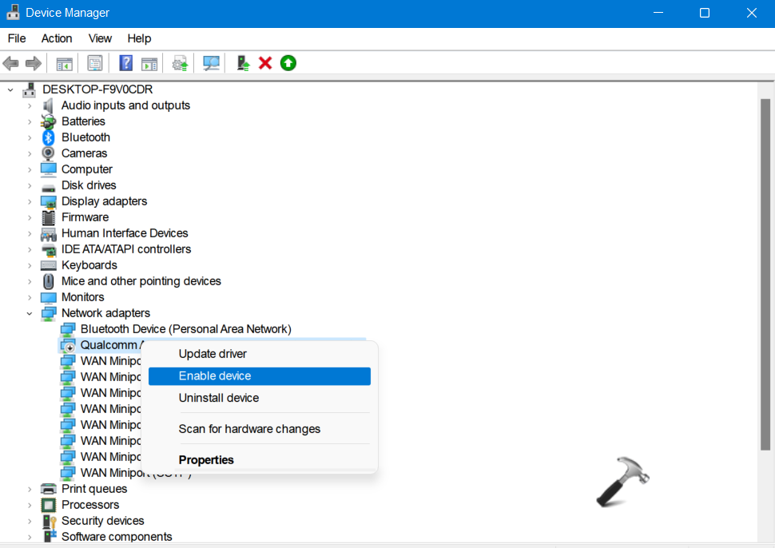
Task: Click the Back navigation arrow icon
Action: click(10, 63)
